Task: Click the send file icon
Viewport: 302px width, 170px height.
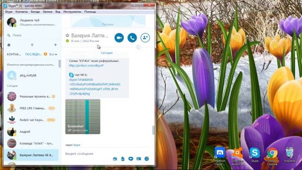Action: point(123,159)
